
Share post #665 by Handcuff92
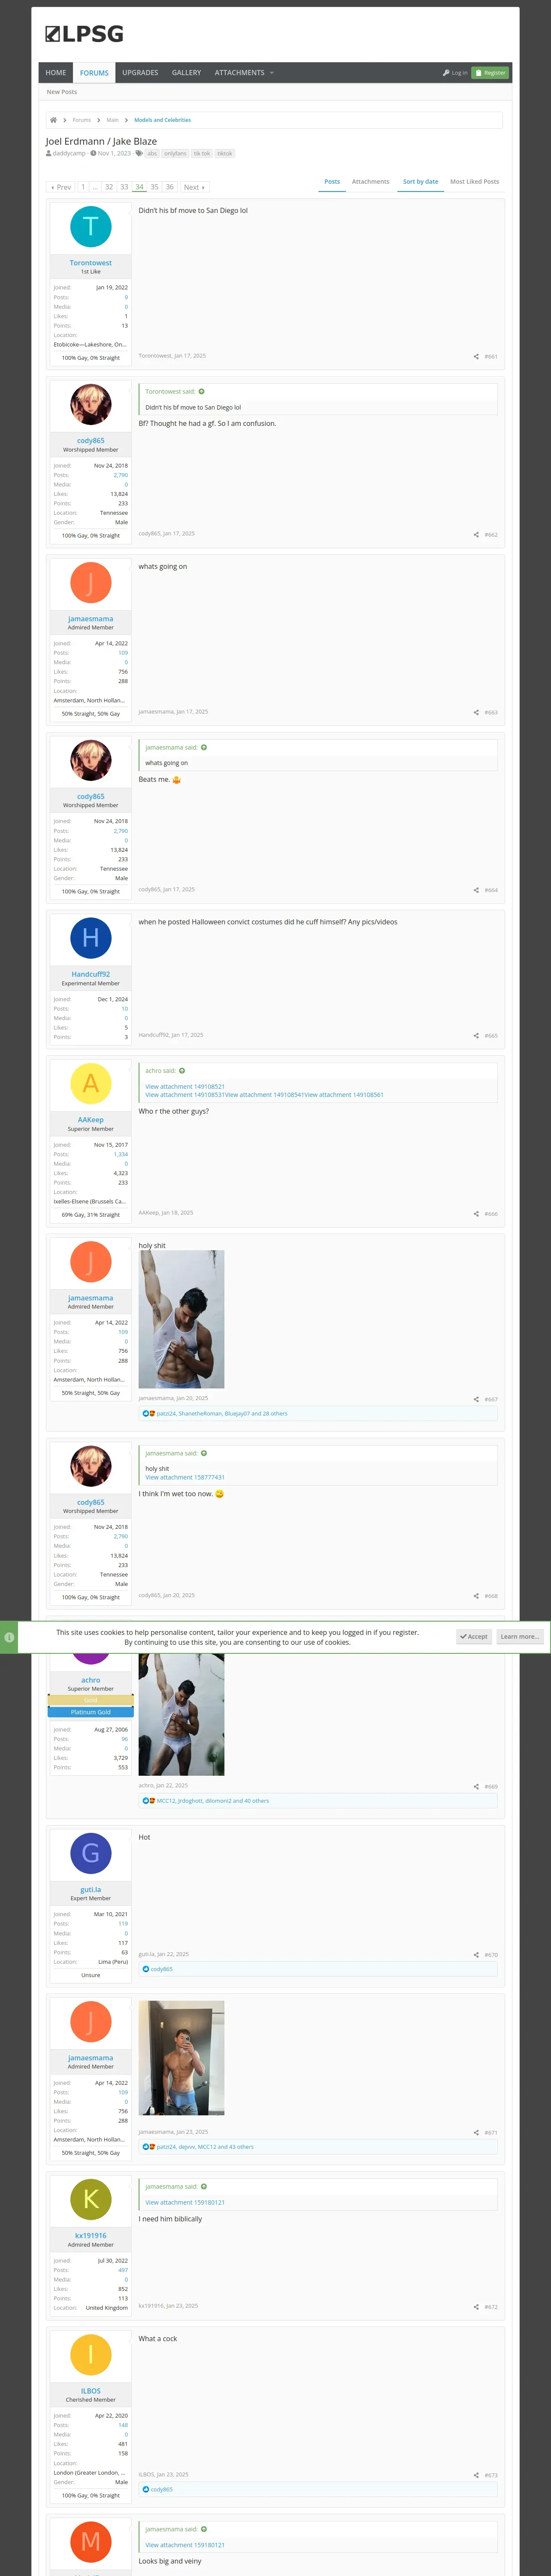point(476,1035)
